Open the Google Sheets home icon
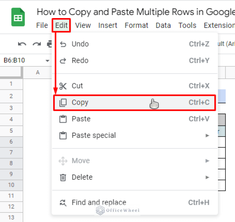This screenshot has width=235, height=222. 18,17
